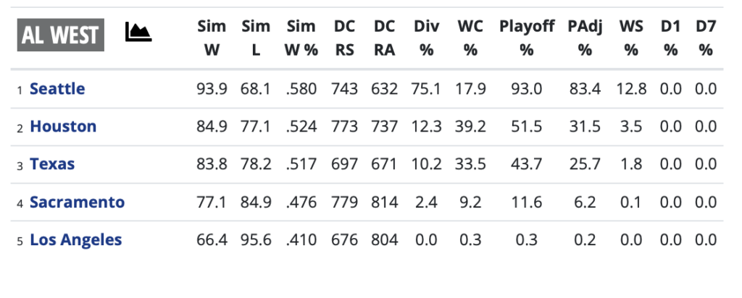The height and width of the screenshot is (298, 742).
Task: Click the AL WEST division label
Action: click(x=61, y=34)
